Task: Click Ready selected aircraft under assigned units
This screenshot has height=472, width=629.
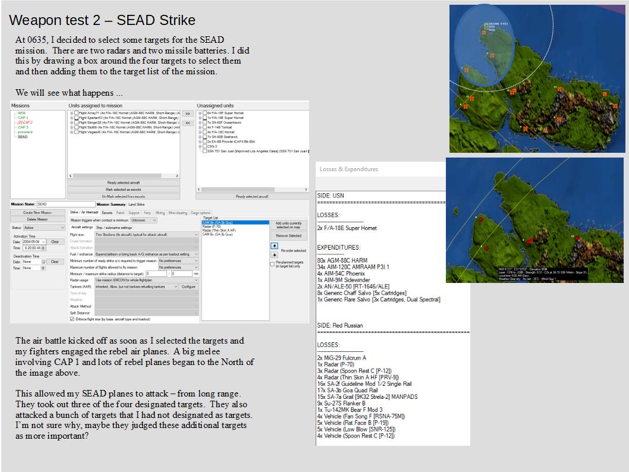Action: tap(124, 182)
